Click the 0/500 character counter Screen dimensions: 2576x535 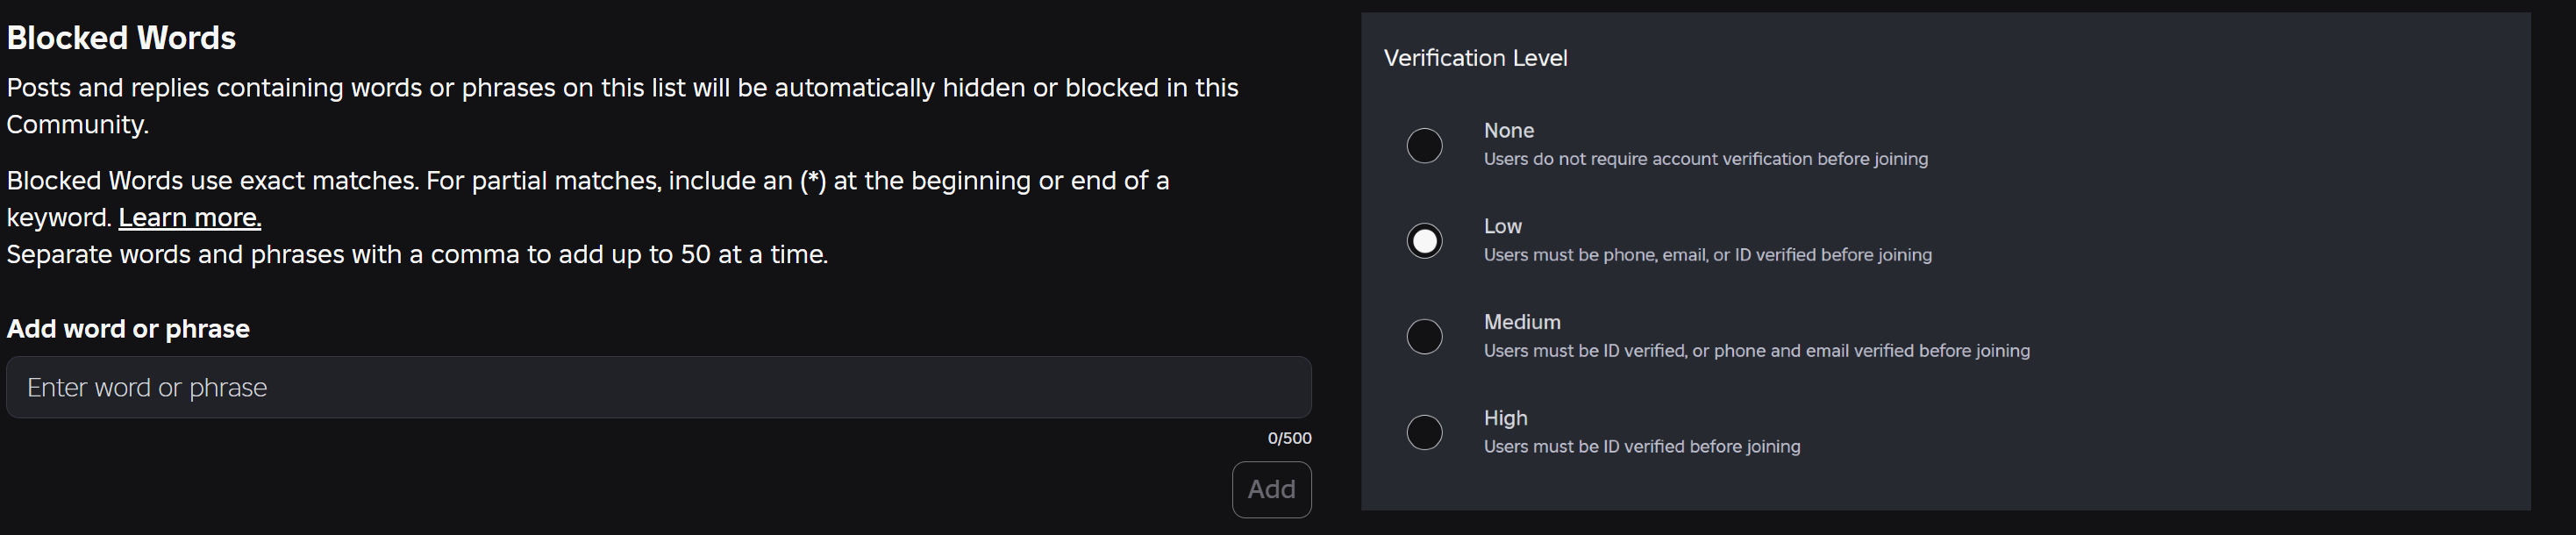click(1289, 438)
